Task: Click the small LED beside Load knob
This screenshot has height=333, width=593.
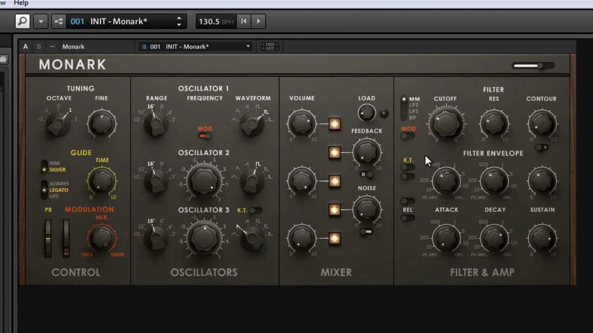Action: click(384, 113)
